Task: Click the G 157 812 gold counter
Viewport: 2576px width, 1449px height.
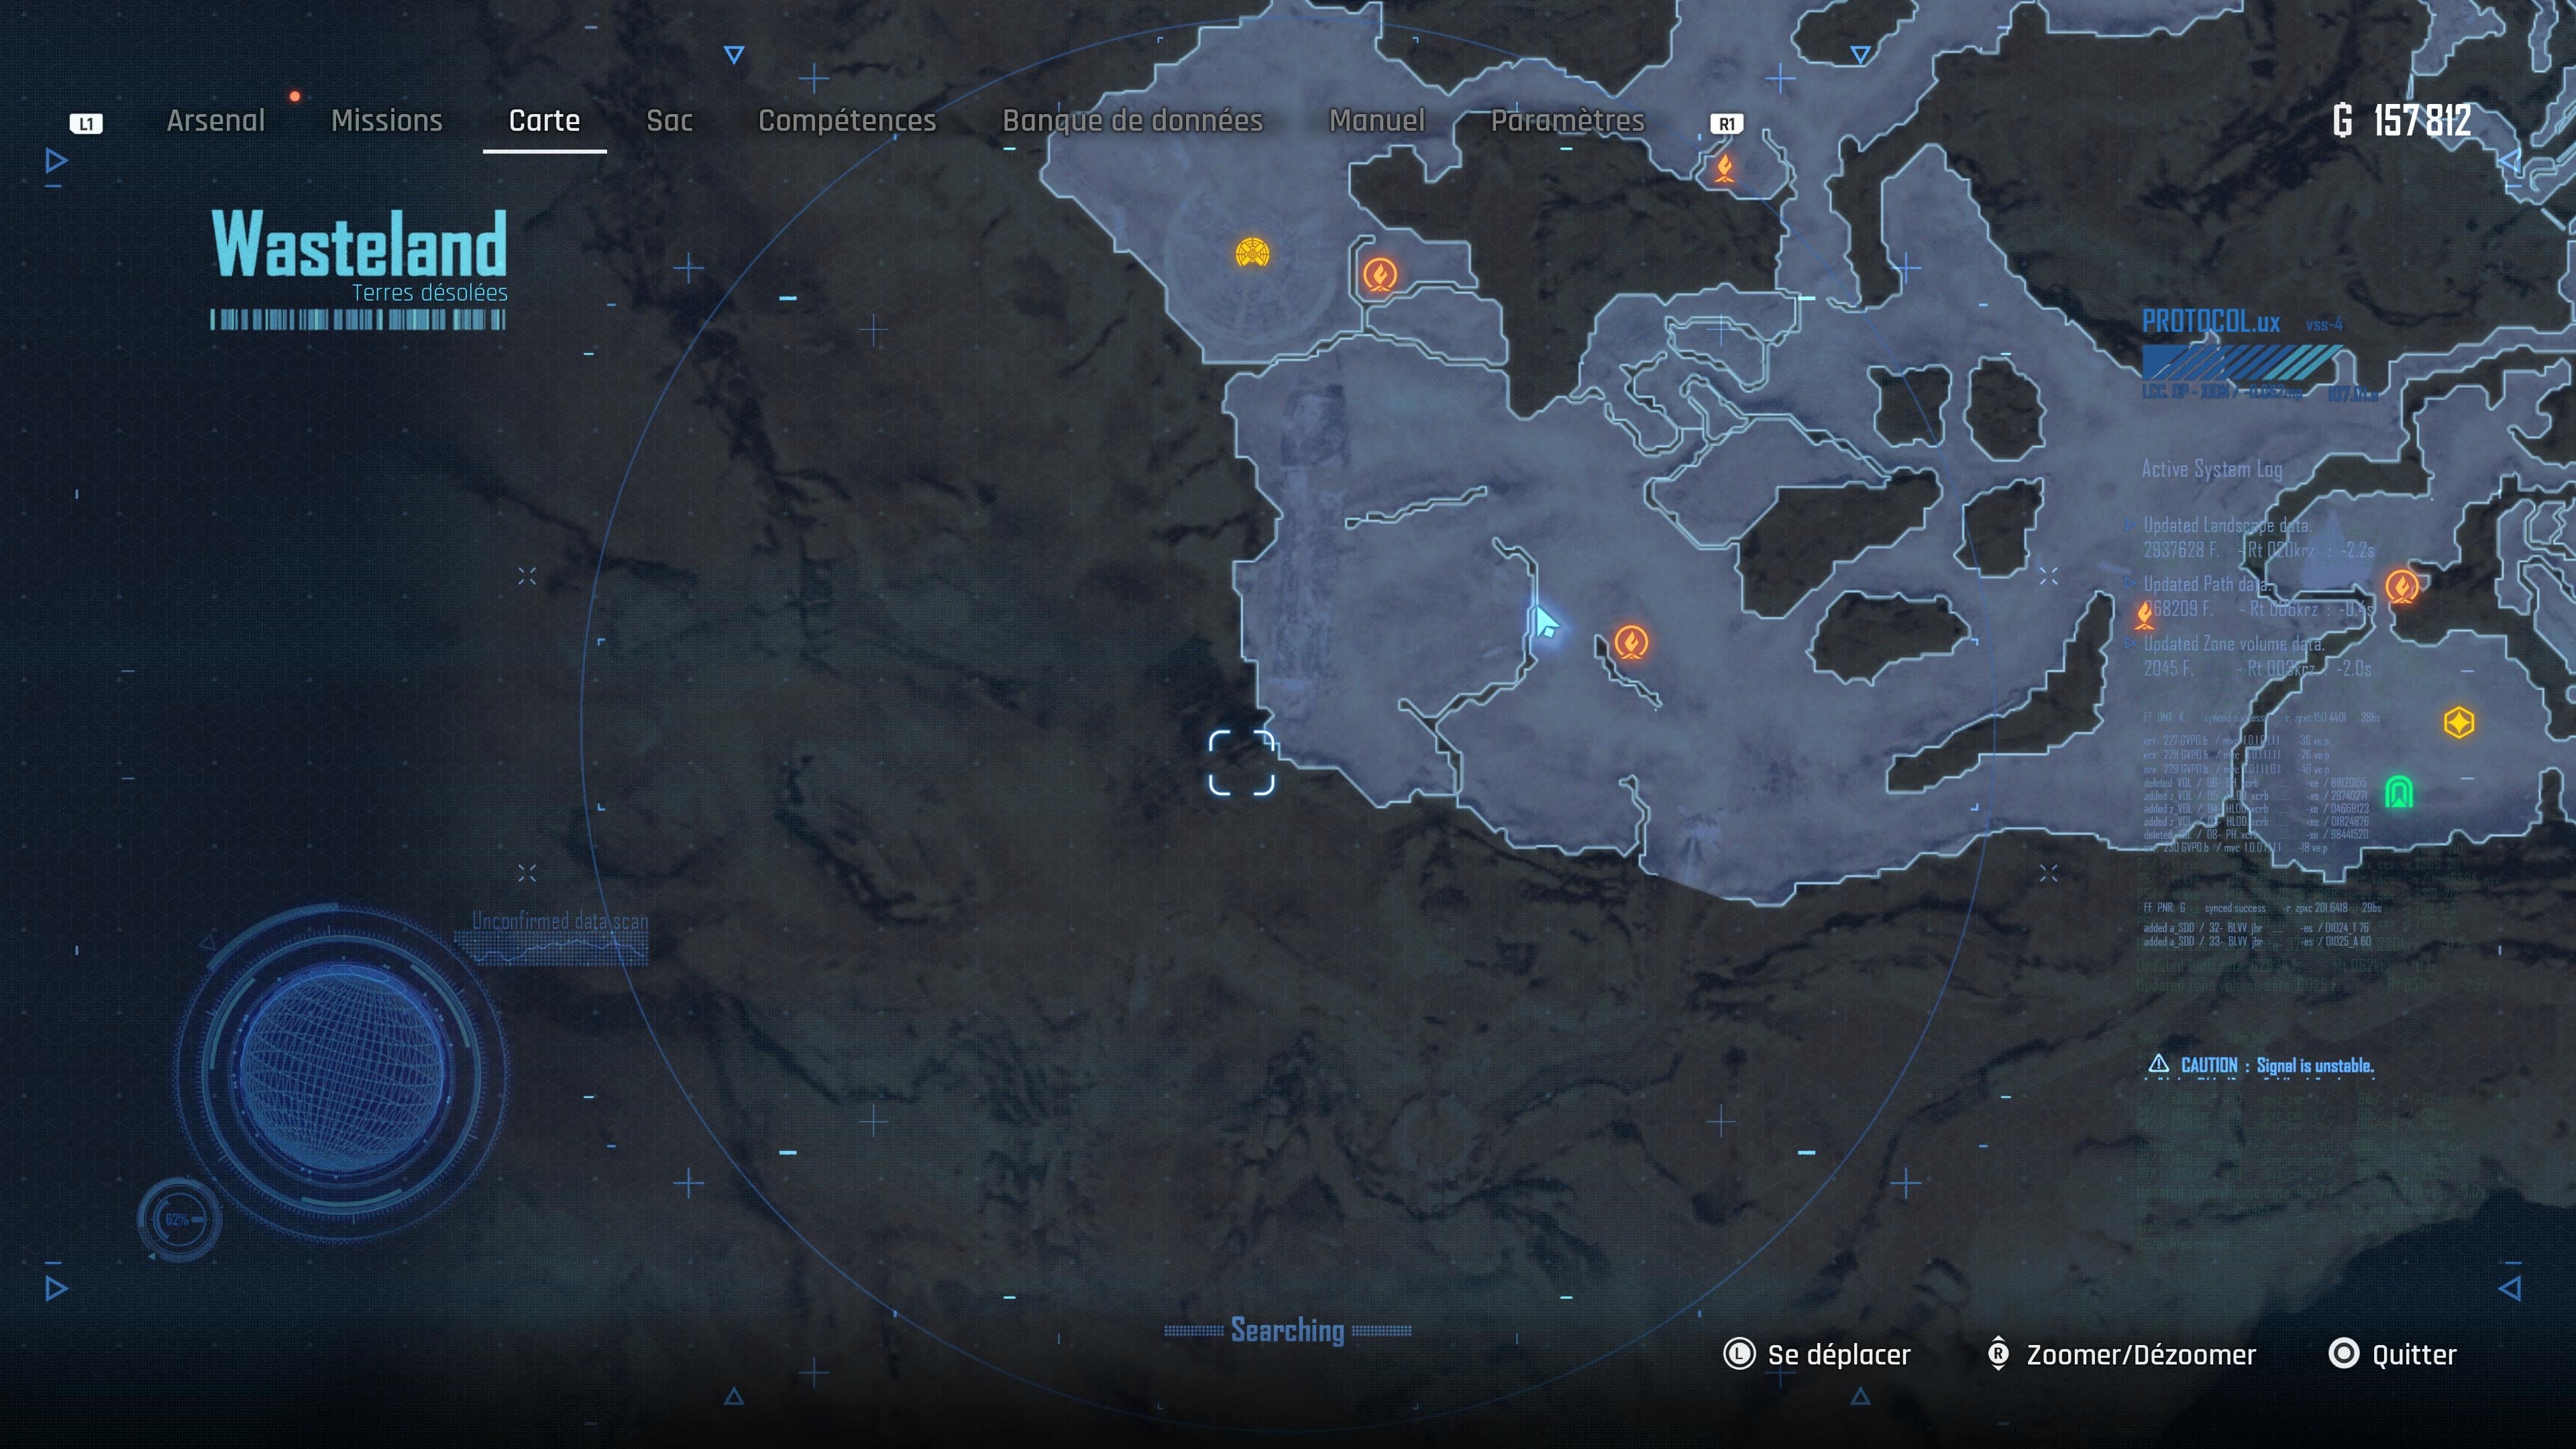Action: [x=2402, y=121]
